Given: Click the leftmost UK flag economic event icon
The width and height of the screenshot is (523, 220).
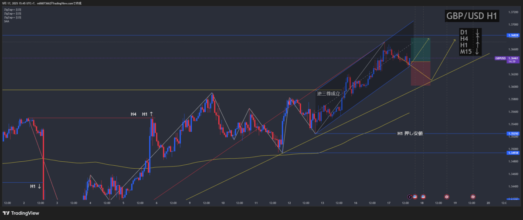Looking at the screenshot, I should point(446,197).
